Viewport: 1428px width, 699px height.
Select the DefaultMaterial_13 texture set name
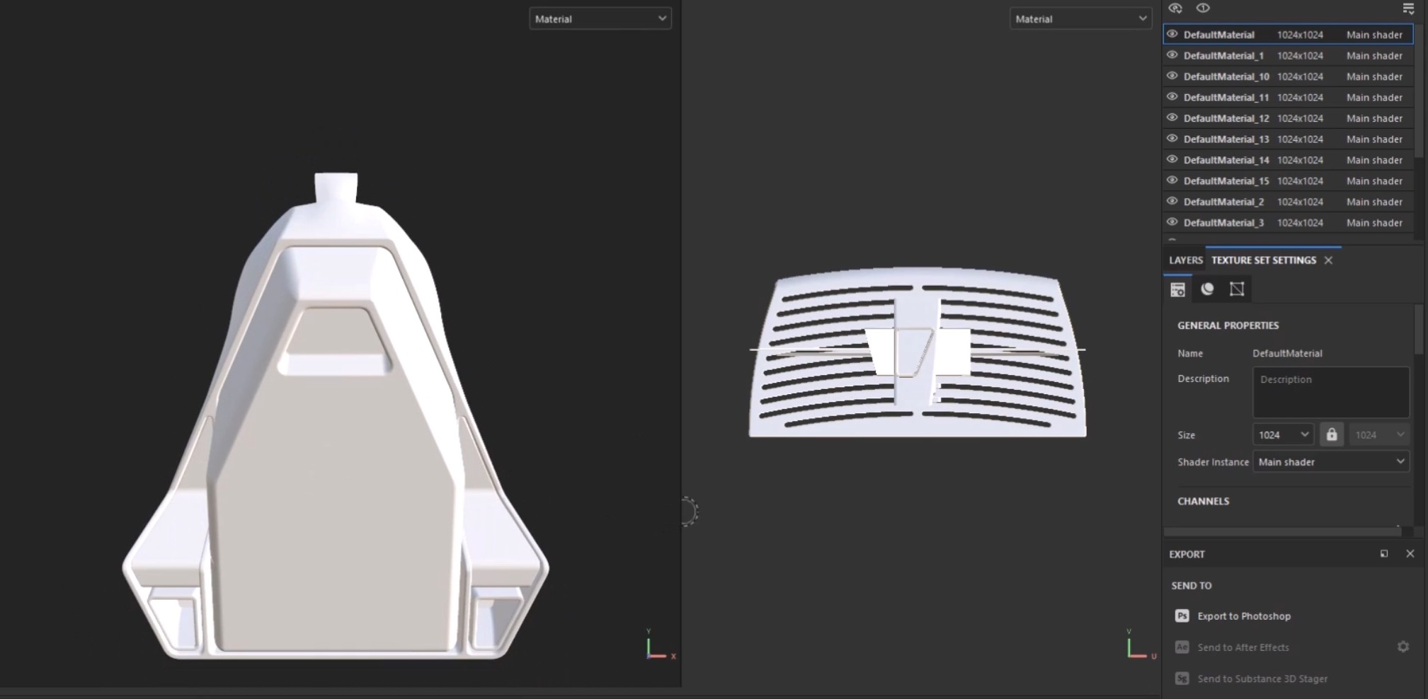(x=1226, y=139)
